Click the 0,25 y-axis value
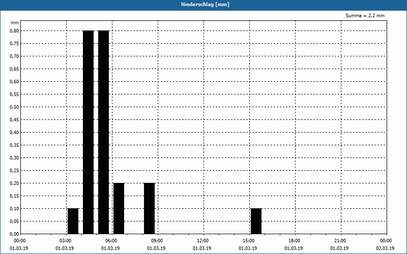407x254 pixels. [14, 171]
